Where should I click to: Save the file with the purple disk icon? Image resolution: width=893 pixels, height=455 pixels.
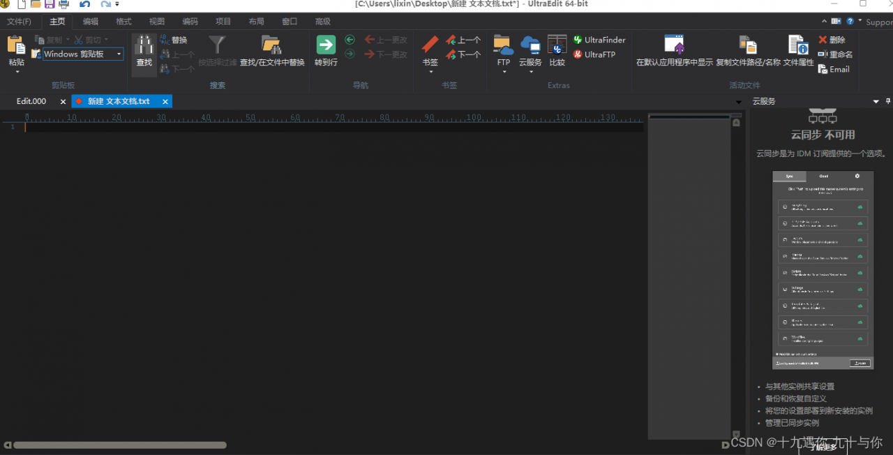(x=50, y=4)
